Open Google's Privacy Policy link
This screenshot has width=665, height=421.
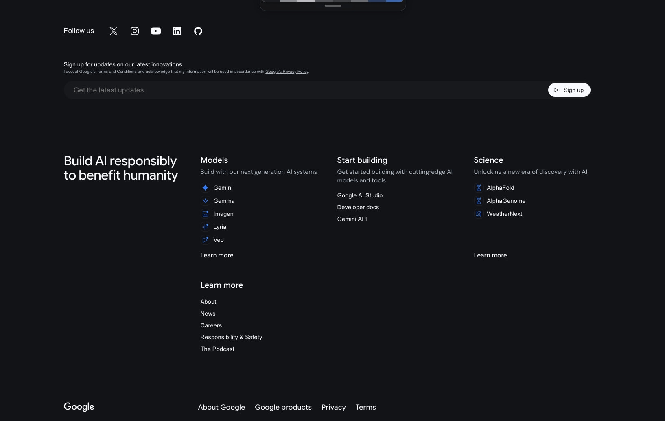(287, 72)
